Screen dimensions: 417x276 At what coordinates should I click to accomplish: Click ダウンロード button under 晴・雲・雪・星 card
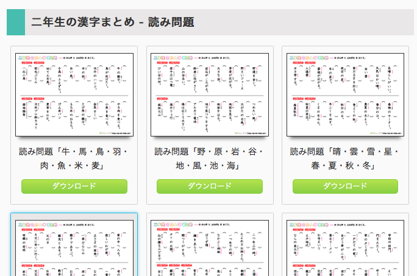(x=345, y=186)
